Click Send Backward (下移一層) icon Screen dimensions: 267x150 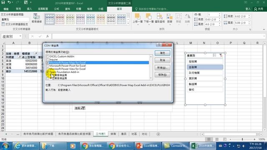point(149,17)
